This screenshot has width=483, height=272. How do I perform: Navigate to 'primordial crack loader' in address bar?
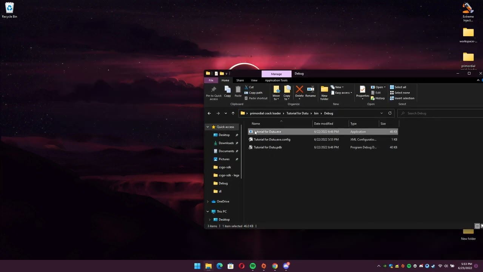tap(265, 113)
